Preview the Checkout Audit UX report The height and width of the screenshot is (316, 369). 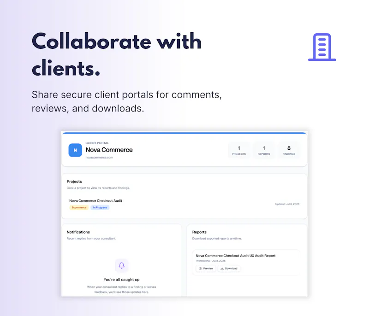(206, 268)
